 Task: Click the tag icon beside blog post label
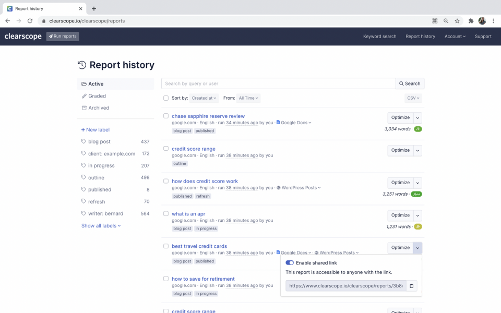click(83, 141)
